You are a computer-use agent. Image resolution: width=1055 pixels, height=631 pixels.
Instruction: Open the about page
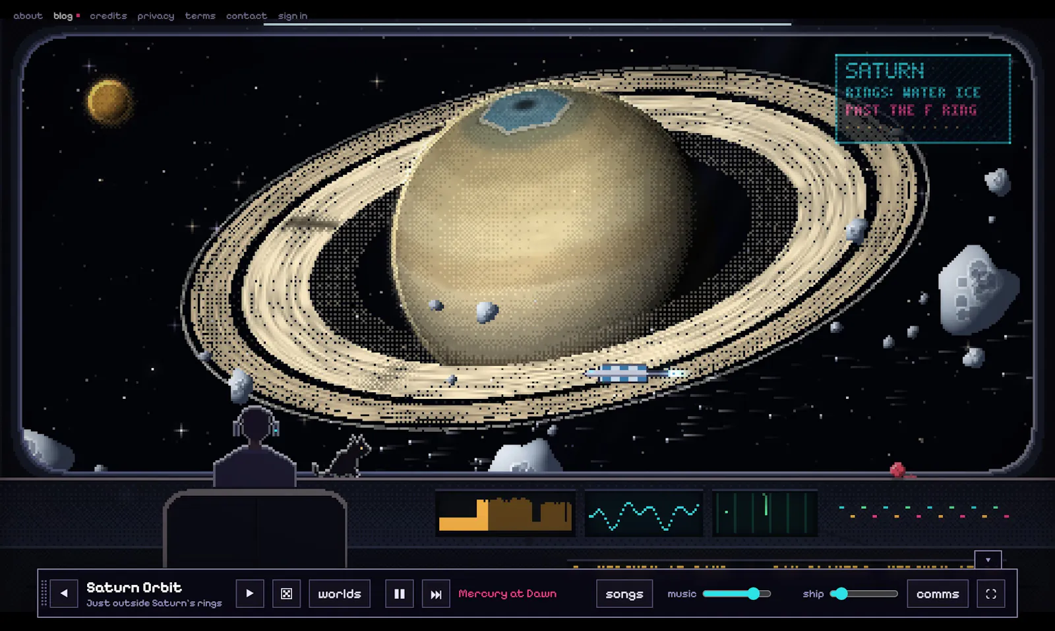28,16
